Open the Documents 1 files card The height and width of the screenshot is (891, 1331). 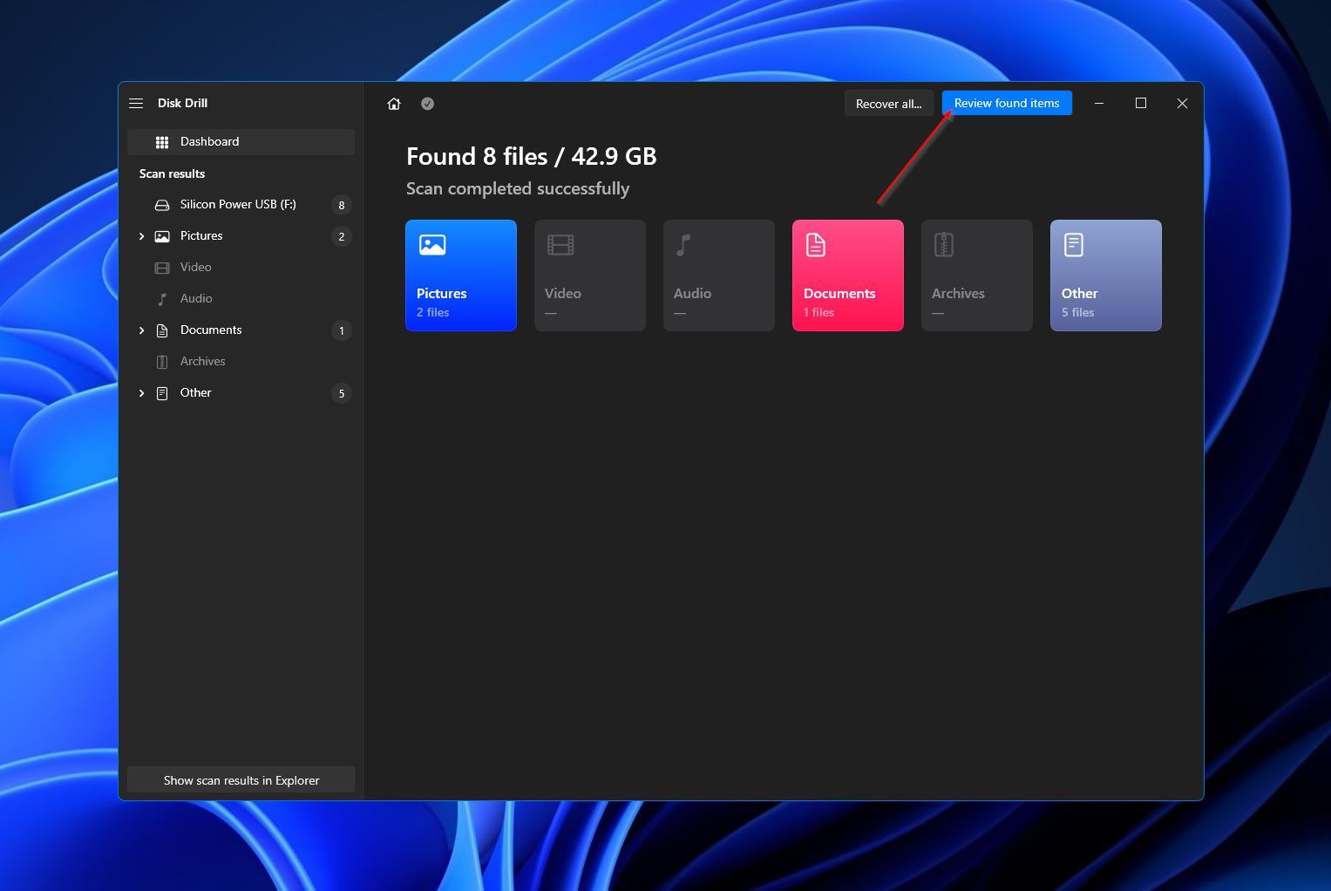[x=848, y=275]
